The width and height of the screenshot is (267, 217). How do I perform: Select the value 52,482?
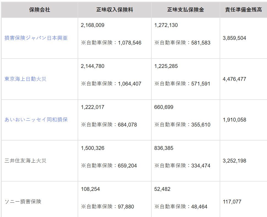point(162,189)
